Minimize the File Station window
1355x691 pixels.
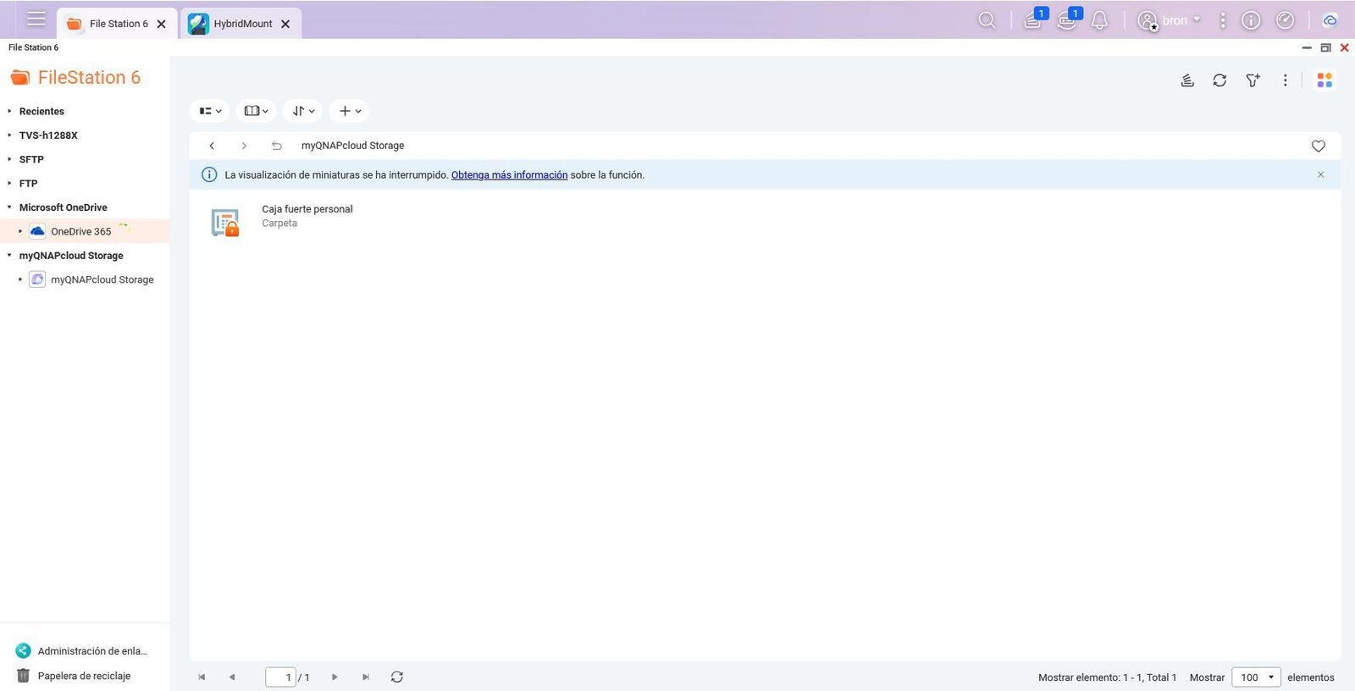pyautogui.click(x=1307, y=48)
